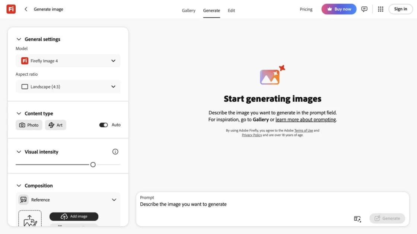This screenshot has width=417, height=234.
Task: Click the Reference image icon in Composition
Action: click(x=23, y=199)
